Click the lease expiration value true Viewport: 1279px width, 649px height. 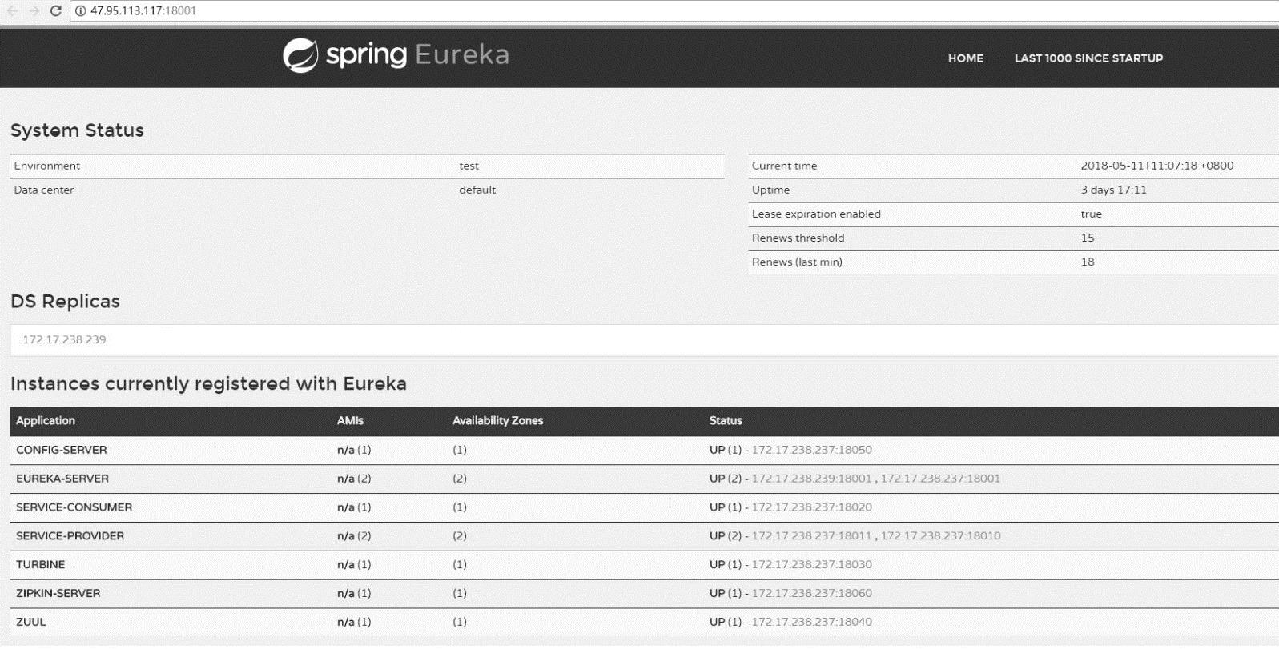coord(1092,214)
